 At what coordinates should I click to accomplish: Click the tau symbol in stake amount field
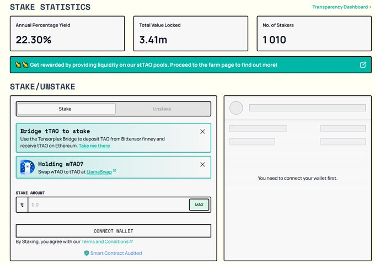(22, 204)
